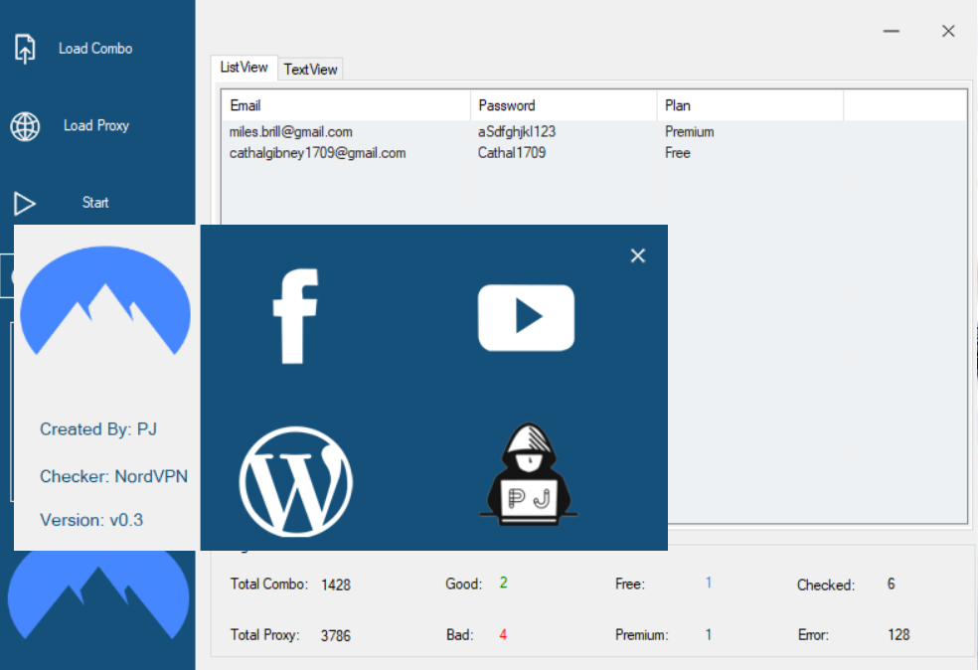Click the Version: v0.3 text
The image size is (978, 670).
point(91,520)
